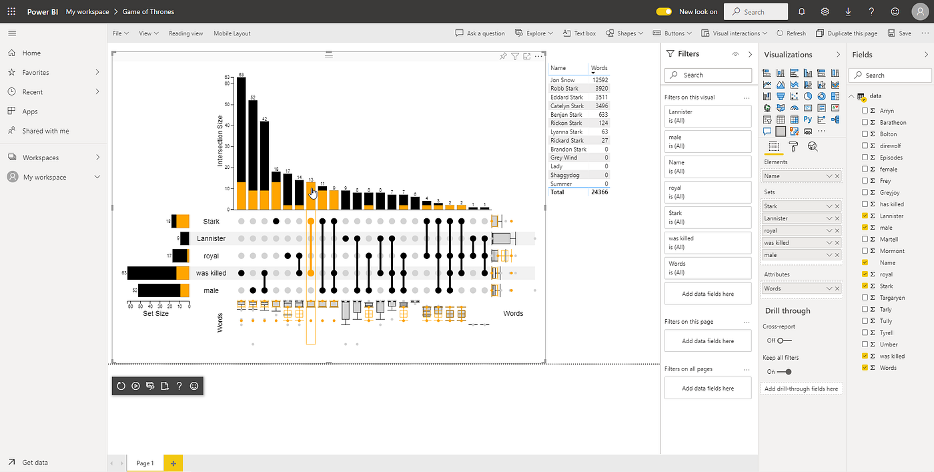Select the Map visualization icon
This screenshot has width=934, height=472.
click(x=767, y=107)
